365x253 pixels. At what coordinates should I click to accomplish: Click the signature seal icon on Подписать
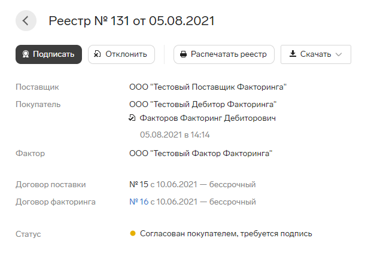[26, 54]
